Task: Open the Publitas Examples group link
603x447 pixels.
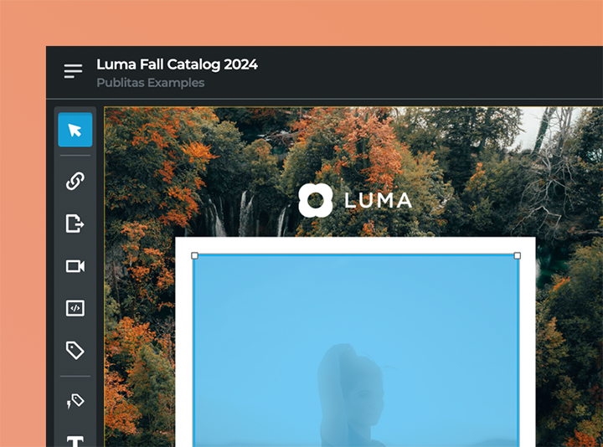Action: tap(151, 83)
